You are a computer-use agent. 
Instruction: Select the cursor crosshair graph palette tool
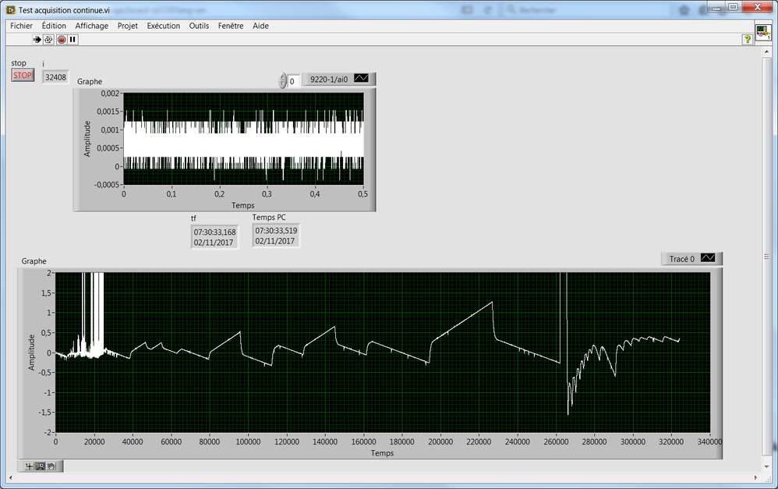tap(30, 466)
